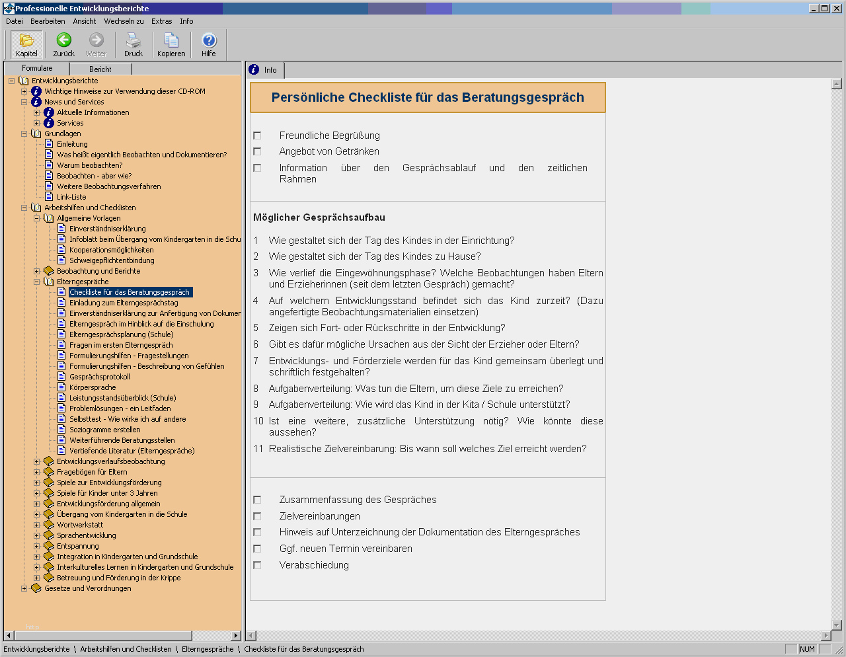Expand the Fragebögen für Eltern node
This screenshot has width=846, height=657.
[x=37, y=472]
